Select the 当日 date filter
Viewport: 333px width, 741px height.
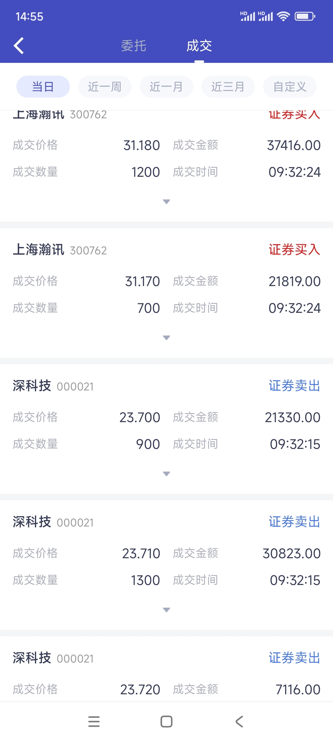point(43,87)
